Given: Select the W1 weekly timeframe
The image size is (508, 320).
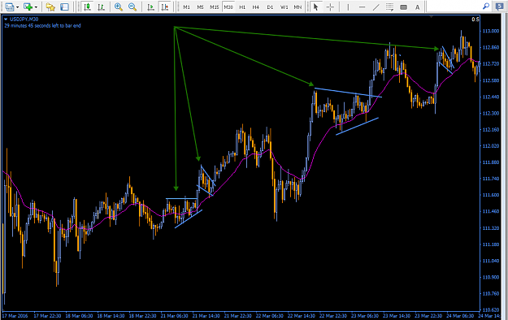Looking at the screenshot, I should (x=284, y=6).
